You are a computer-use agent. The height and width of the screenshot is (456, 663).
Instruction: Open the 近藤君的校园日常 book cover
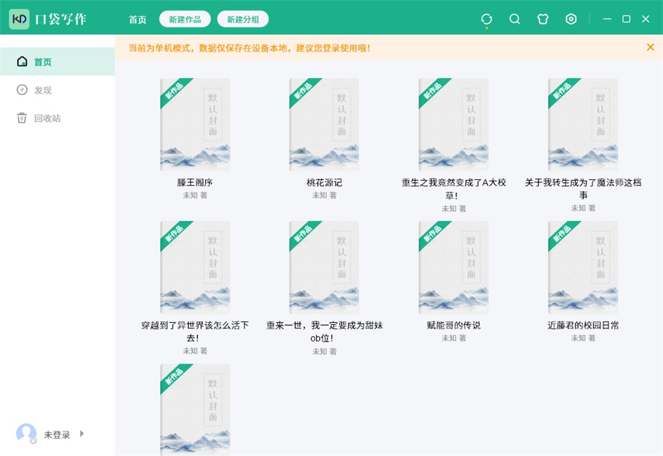[x=583, y=267]
